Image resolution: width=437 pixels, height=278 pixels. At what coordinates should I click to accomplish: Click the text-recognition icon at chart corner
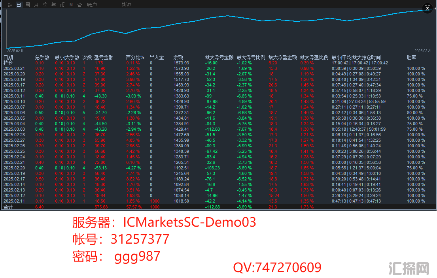pyautogui.click(x=427, y=9)
